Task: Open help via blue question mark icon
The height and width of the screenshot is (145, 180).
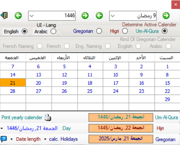Action: point(4,139)
